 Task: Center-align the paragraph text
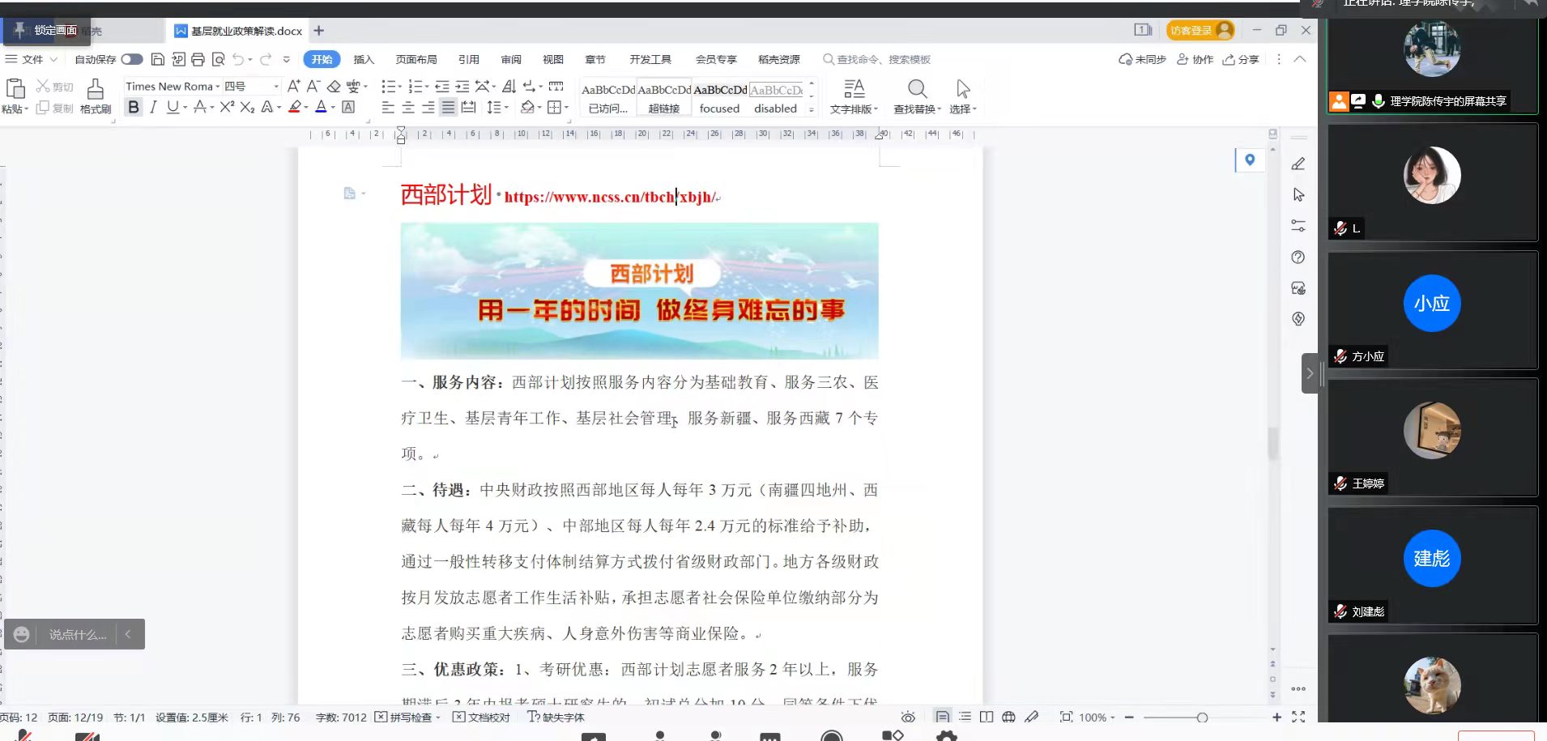click(408, 107)
